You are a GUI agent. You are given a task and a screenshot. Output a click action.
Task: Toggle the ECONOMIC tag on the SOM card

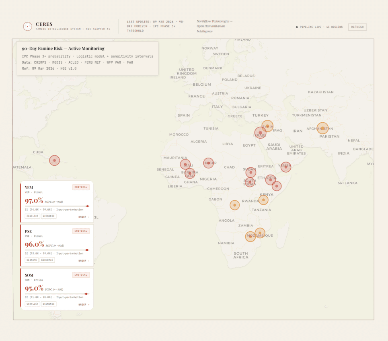48,304
